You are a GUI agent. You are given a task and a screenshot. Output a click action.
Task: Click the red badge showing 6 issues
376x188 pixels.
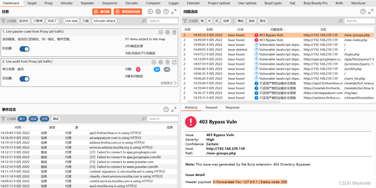coord(138,70)
